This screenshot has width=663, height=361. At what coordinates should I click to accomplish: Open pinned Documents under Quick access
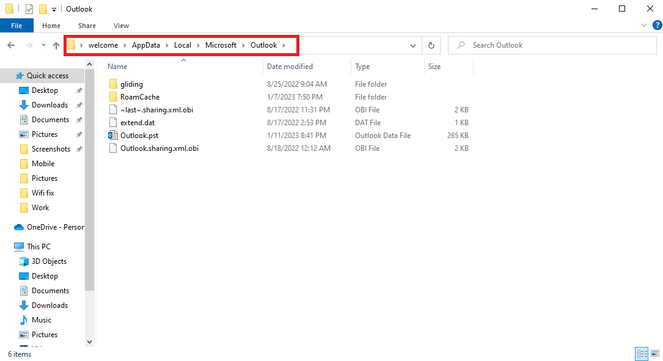pos(50,120)
